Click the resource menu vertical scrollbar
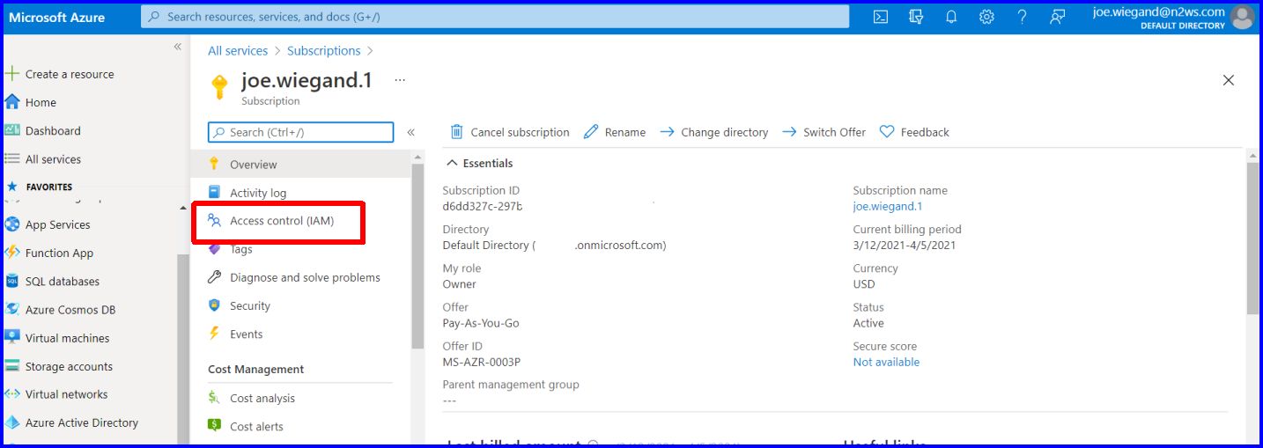The width and height of the screenshot is (1263, 448). click(x=417, y=255)
